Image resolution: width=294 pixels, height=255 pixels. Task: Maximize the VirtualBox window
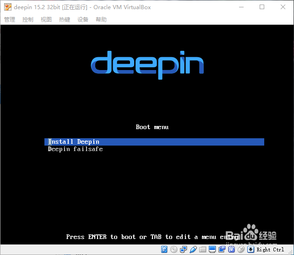pyautogui.click(x=262, y=7)
